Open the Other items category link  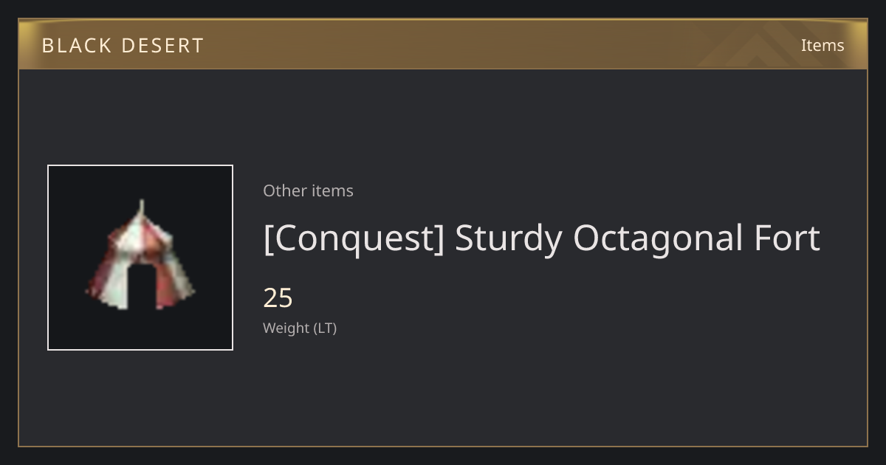308,190
